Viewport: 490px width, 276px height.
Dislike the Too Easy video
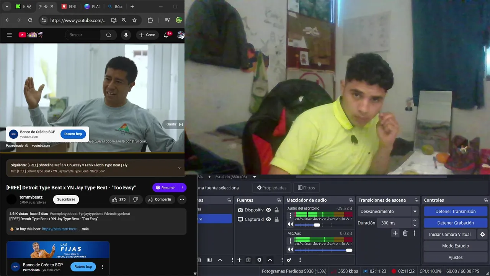coord(136,199)
